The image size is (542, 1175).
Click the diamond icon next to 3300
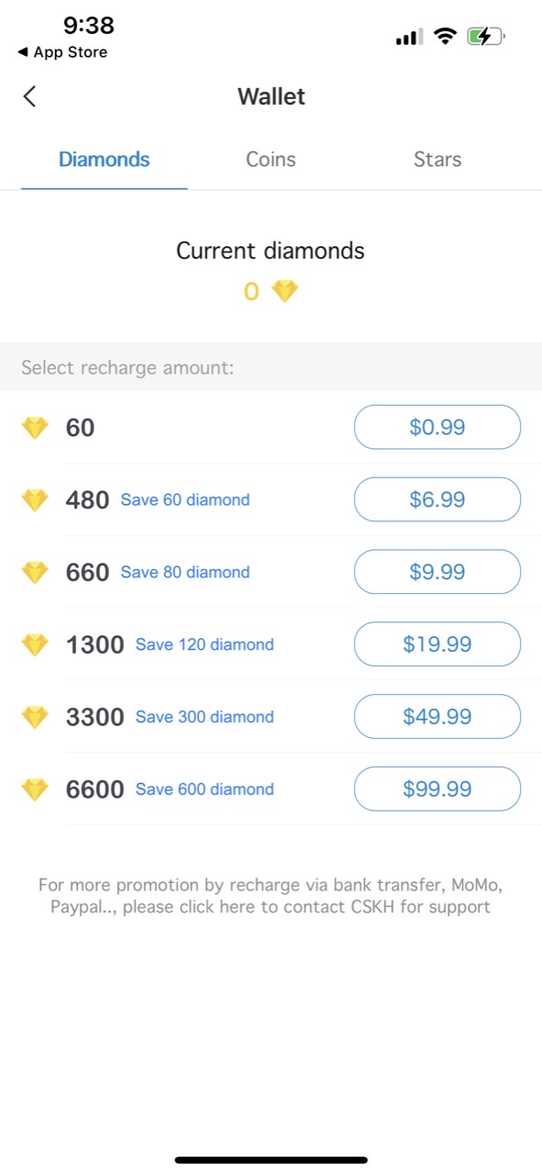click(35, 717)
